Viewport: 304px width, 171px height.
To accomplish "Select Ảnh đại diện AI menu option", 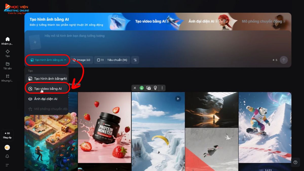I will [47, 99].
